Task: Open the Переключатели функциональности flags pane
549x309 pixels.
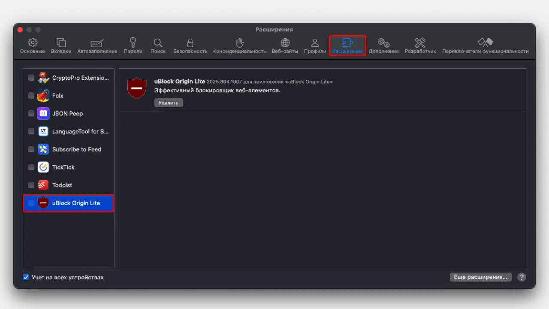Action: [x=485, y=46]
